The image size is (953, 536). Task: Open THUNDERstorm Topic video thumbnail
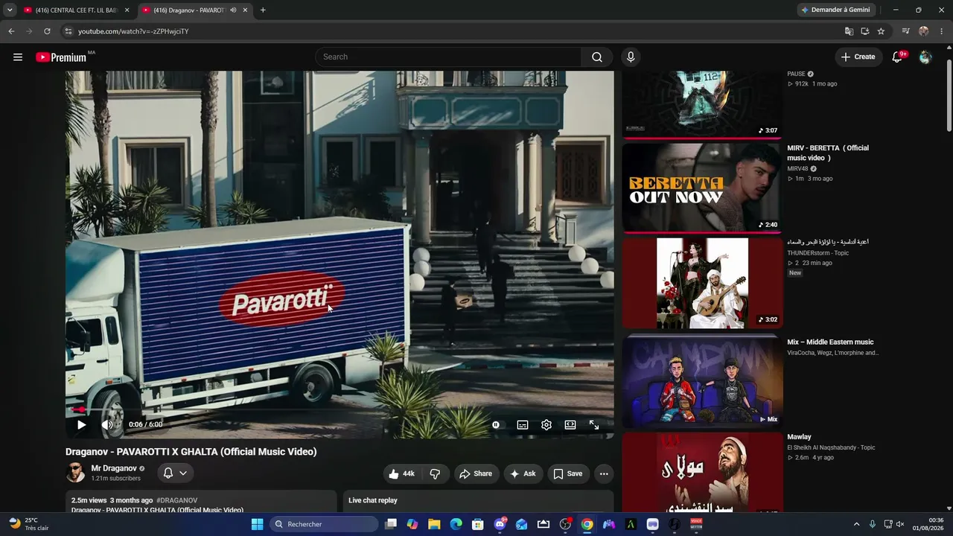(x=702, y=283)
